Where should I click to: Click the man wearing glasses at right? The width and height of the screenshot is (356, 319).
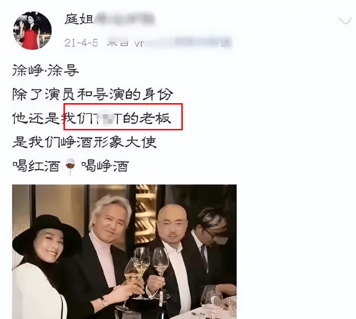211,245
